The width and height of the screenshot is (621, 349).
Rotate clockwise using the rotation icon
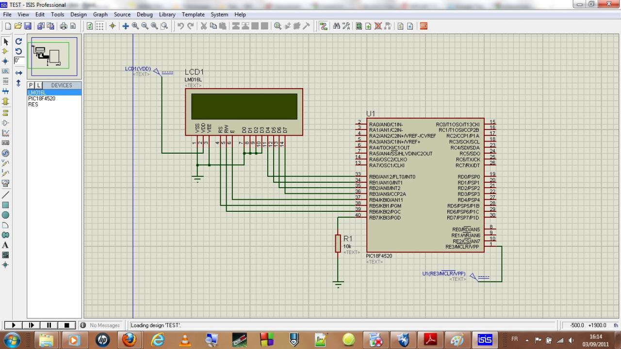[x=18, y=42]
